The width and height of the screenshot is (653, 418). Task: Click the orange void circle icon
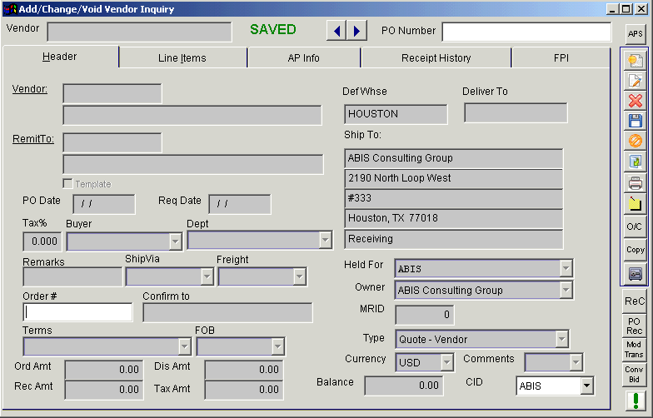635,142
